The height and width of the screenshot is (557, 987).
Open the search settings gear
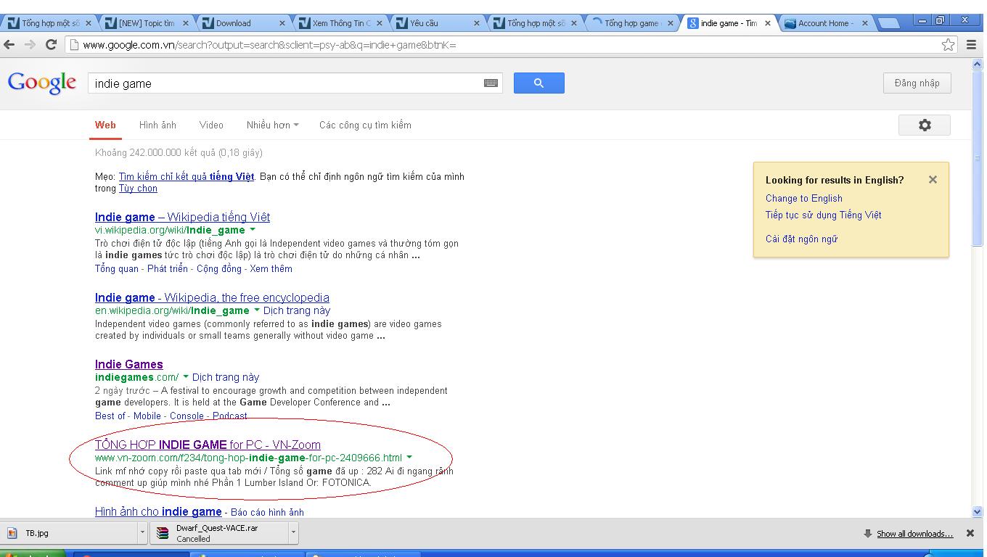[924, 125]
